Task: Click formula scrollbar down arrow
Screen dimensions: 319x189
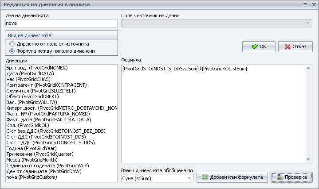Action: coord(308,159)
